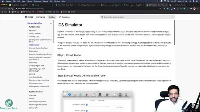Open the API Reference navigation link

pyautogui.click(x=64, y=17)
